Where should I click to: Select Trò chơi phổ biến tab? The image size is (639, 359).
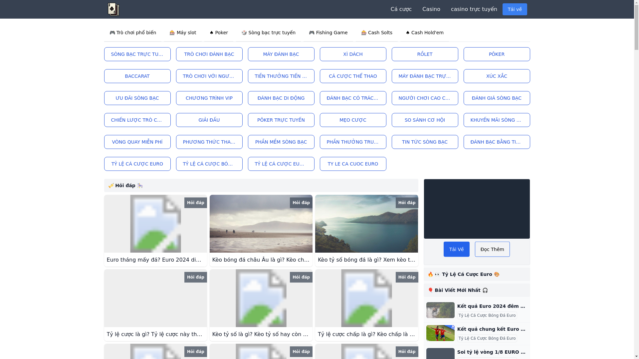133,33
